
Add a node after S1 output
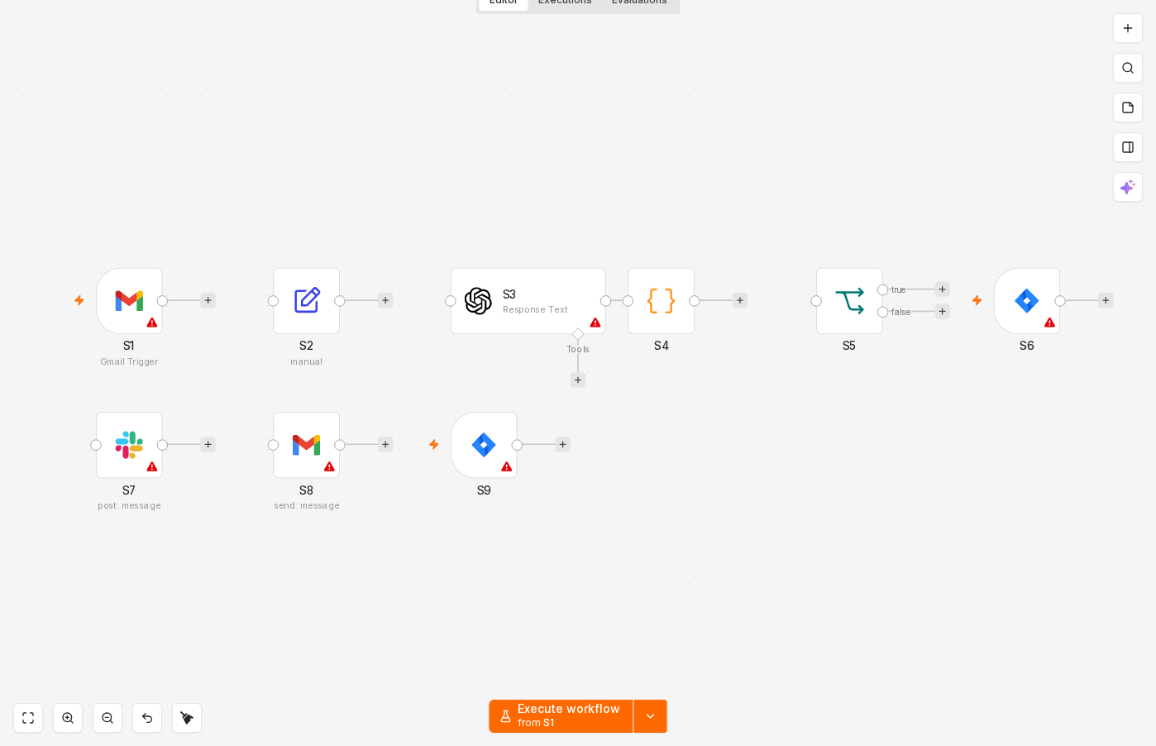[x=208, y=300]
